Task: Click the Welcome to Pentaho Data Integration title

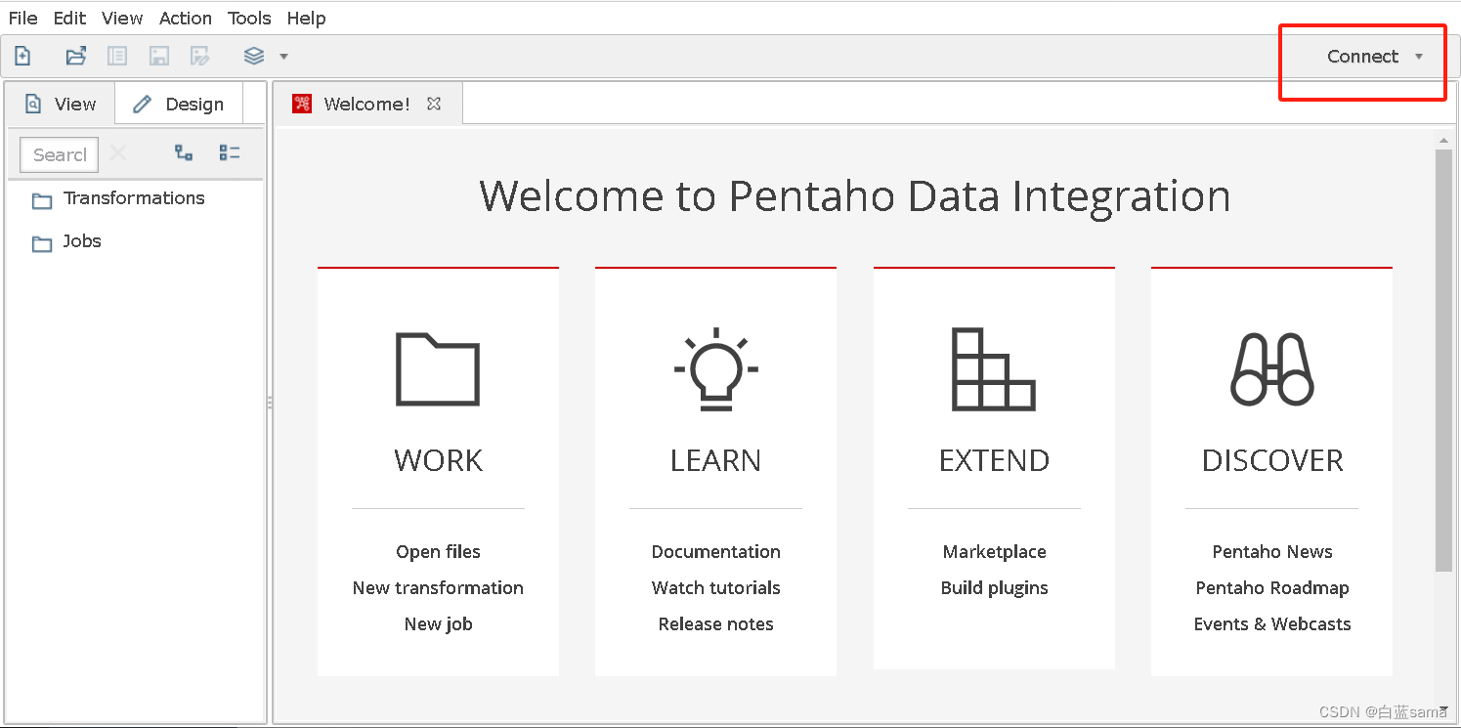Action: (854, 196)
